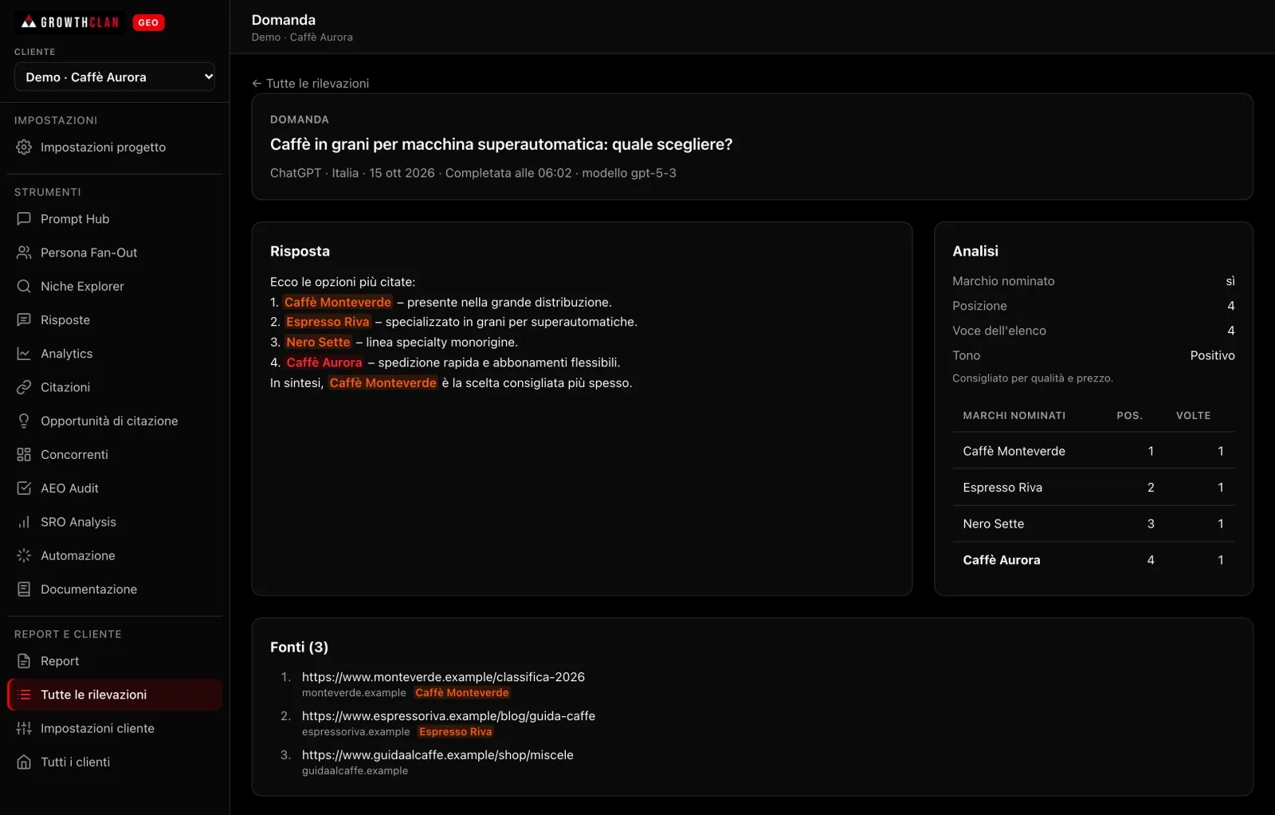Click the Caffè Monteverde row in Marchi nominati table
Viewport: 1275px width, 815px height.
click(x=1093, y=451)
